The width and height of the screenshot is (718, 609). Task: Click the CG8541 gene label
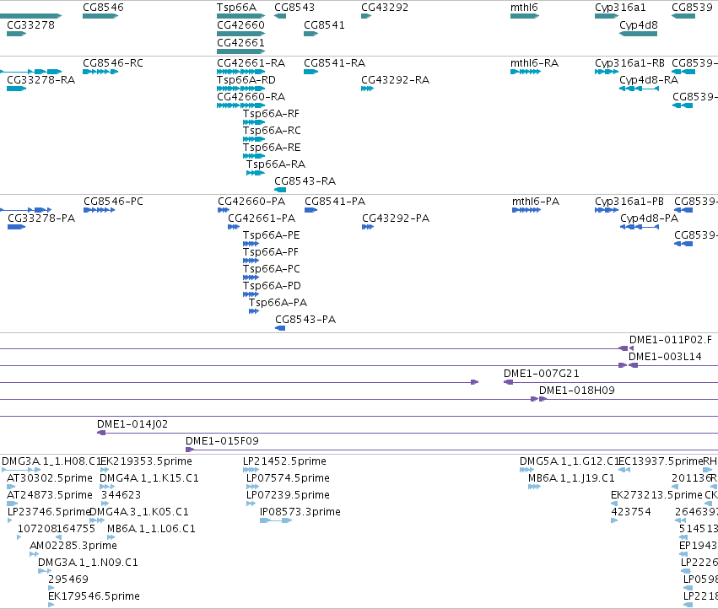[324, 25]
